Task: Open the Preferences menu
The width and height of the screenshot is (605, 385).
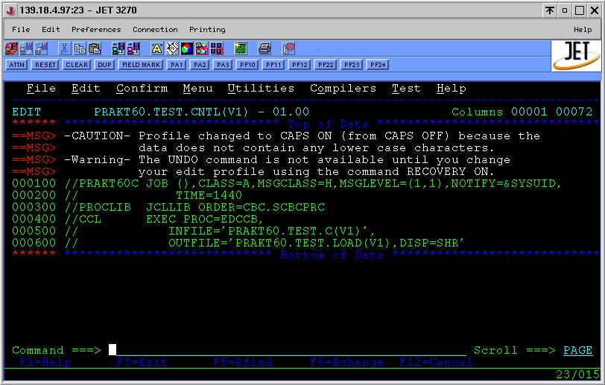Action: click(x=96, y=30)
